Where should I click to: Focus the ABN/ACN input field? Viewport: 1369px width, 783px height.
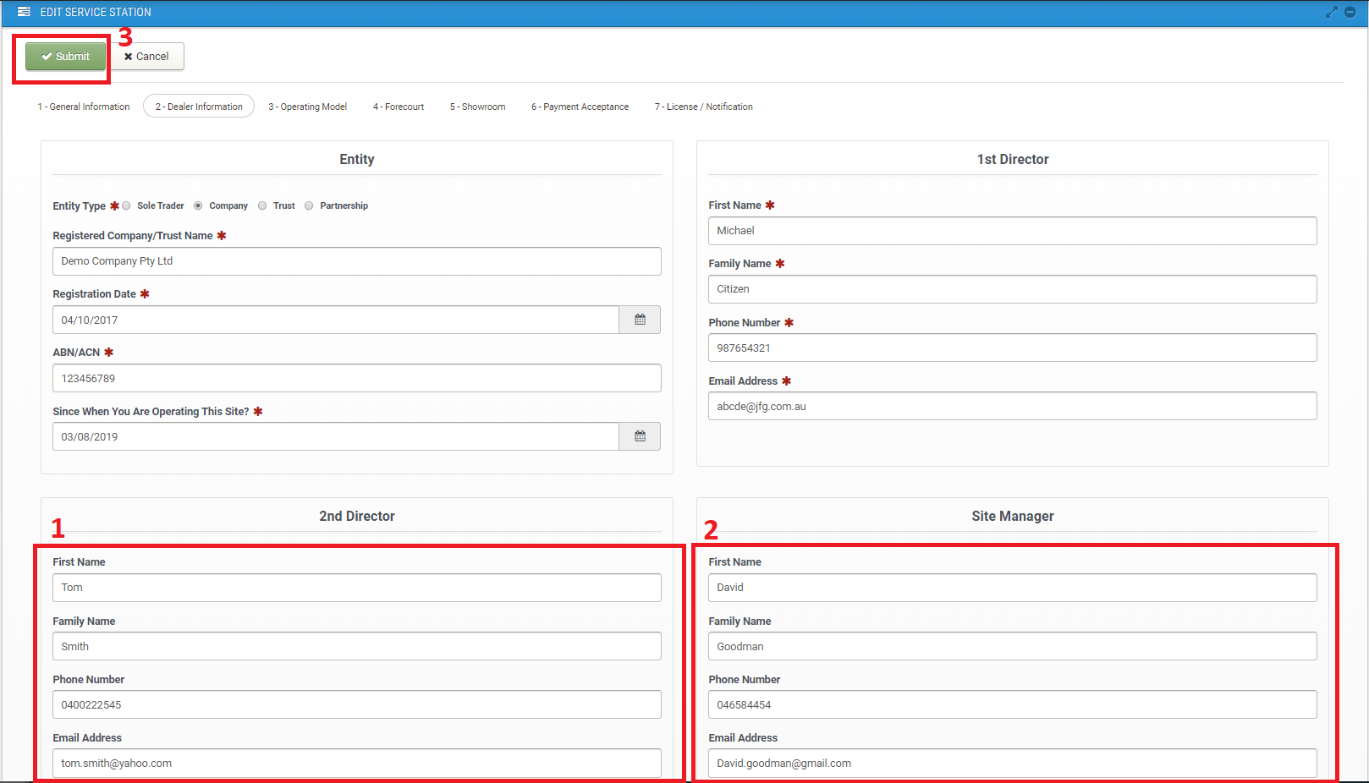point(356,378)
